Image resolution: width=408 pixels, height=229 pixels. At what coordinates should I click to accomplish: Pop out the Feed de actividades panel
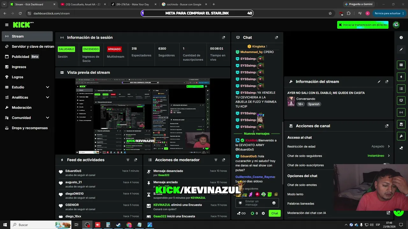(135, 160)
